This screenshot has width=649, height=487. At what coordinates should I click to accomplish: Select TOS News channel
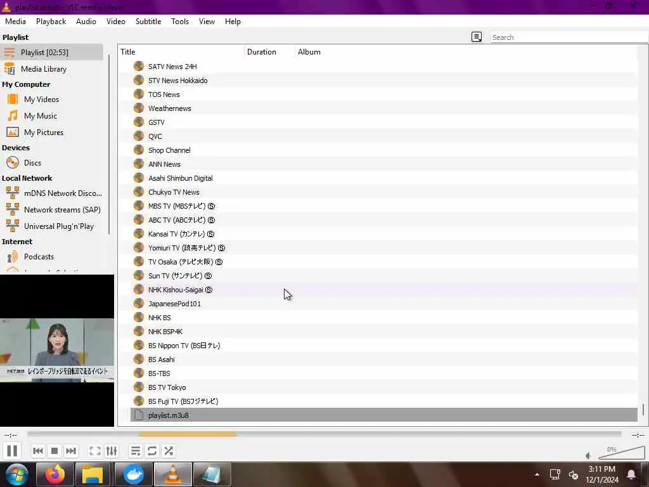click(x=383, y=94)
